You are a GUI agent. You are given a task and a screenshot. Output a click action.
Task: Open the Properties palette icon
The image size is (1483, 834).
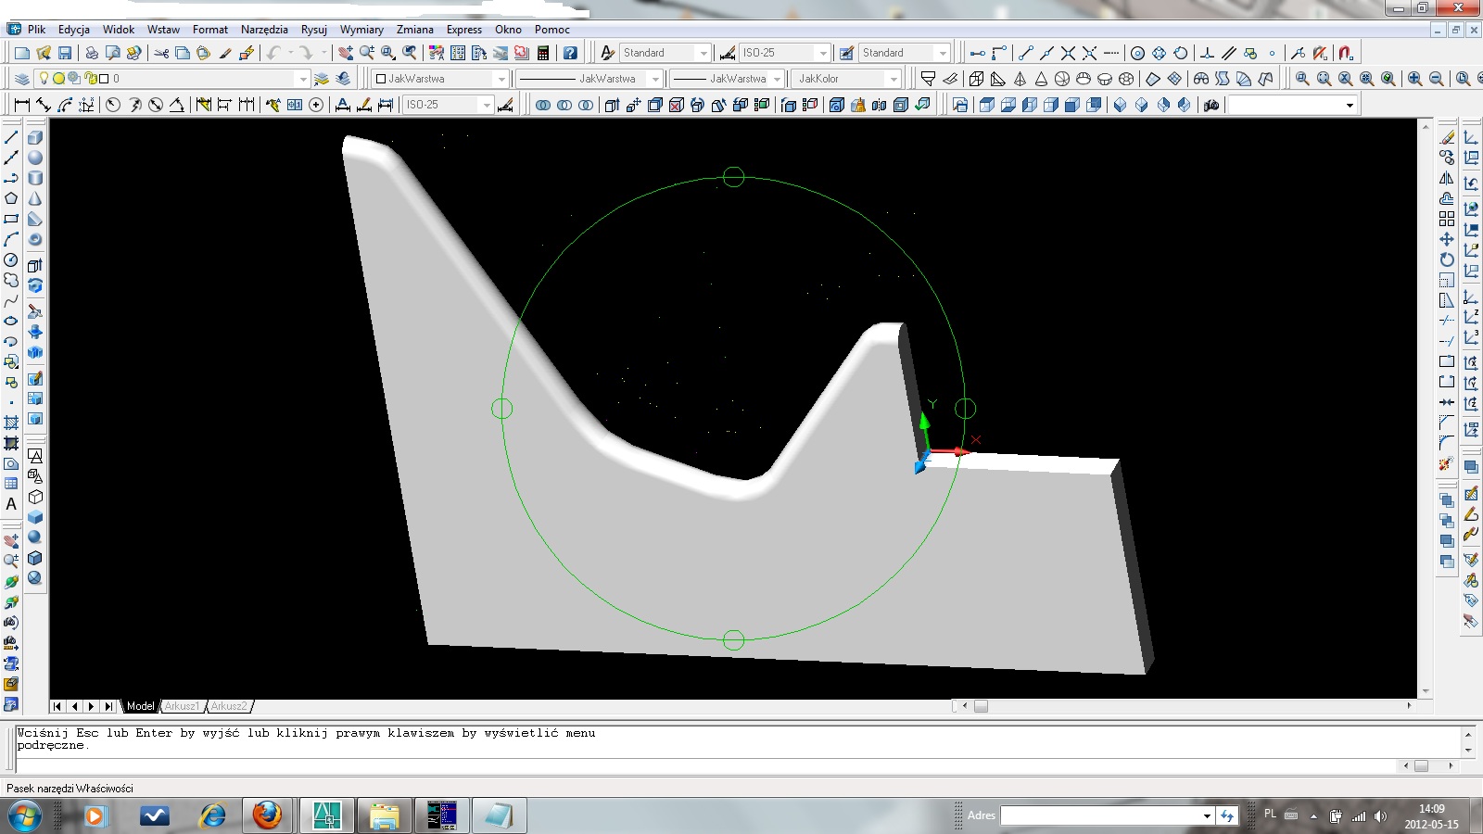click(x=437, y=53)
